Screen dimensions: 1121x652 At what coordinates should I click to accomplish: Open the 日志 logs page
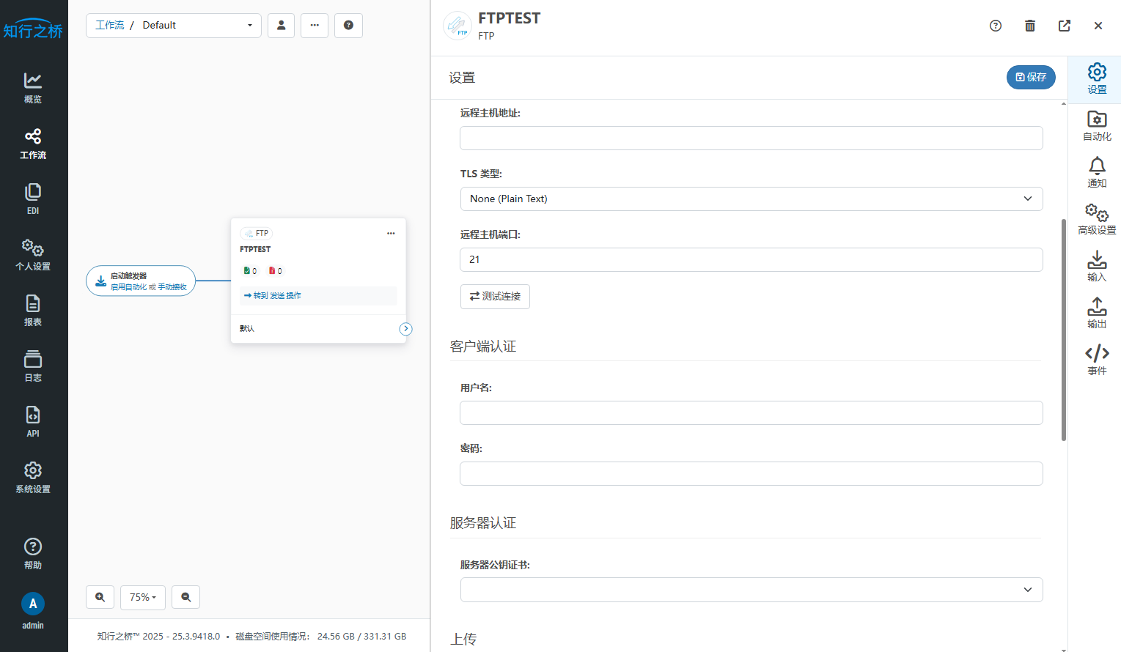pyautogui.click(x=33, y=366)
